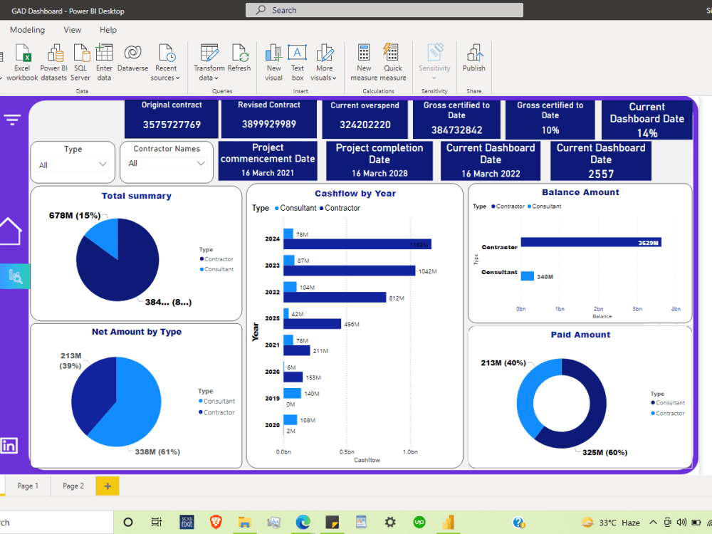Open Power BI datasets source
This screenshot has width=712, height=534.
(x=53, y=63)
